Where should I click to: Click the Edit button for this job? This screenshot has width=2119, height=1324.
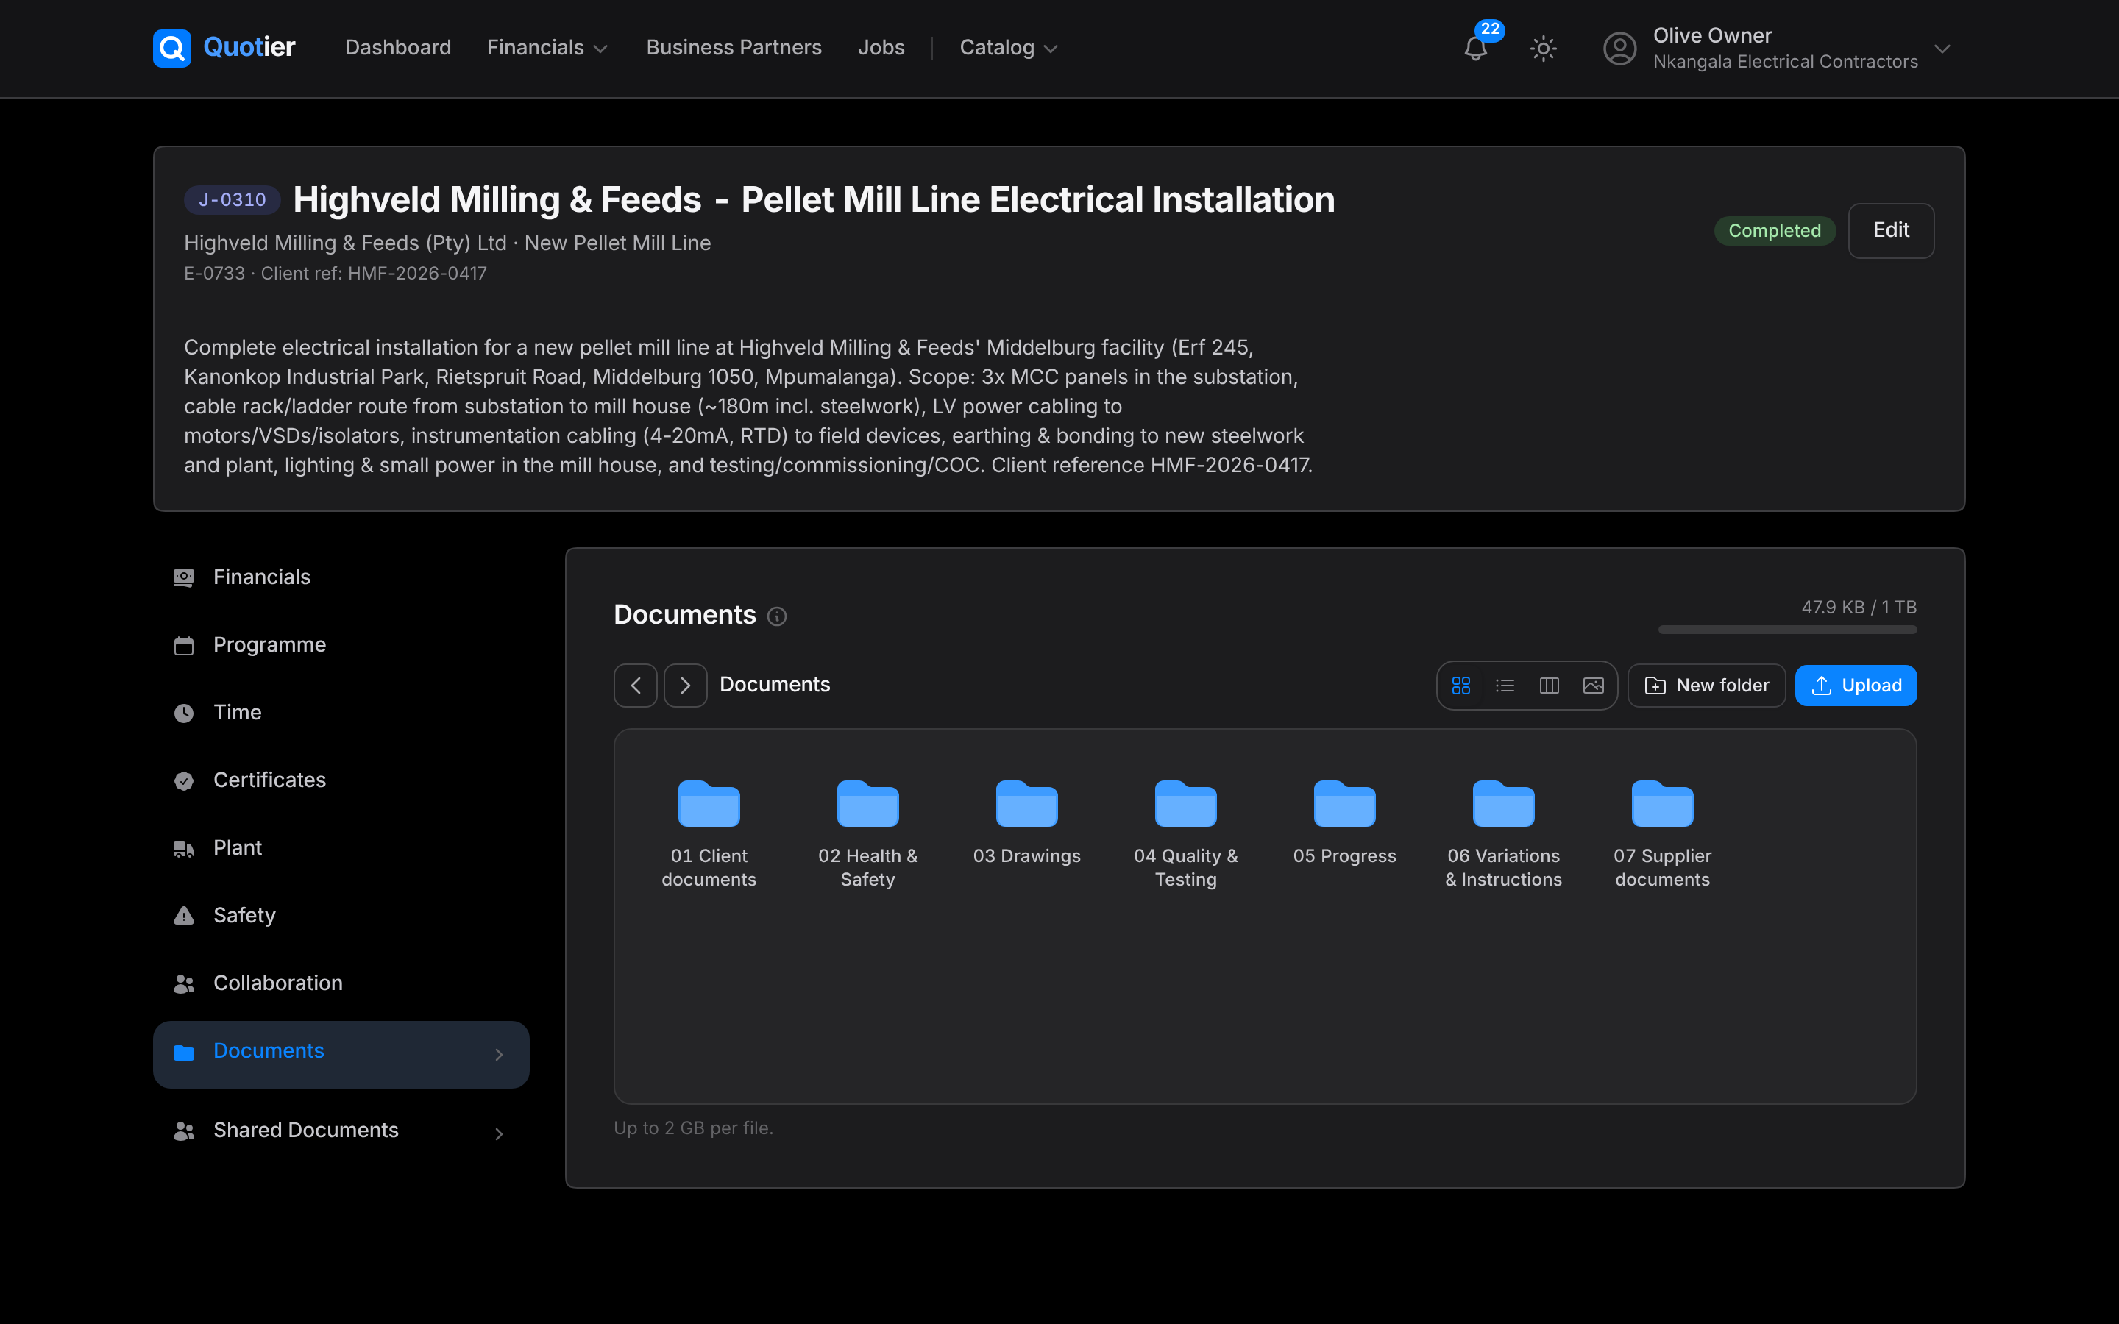click(x=1890, y=230)
